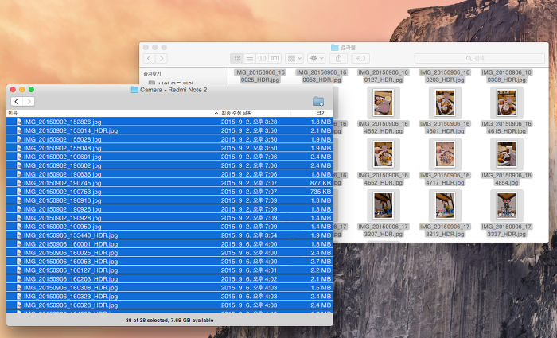The width and height of the screenshot is (557, 338).
Task: Select file IMG_20150902_190926.jpg
Action: [x=169, y=209]
